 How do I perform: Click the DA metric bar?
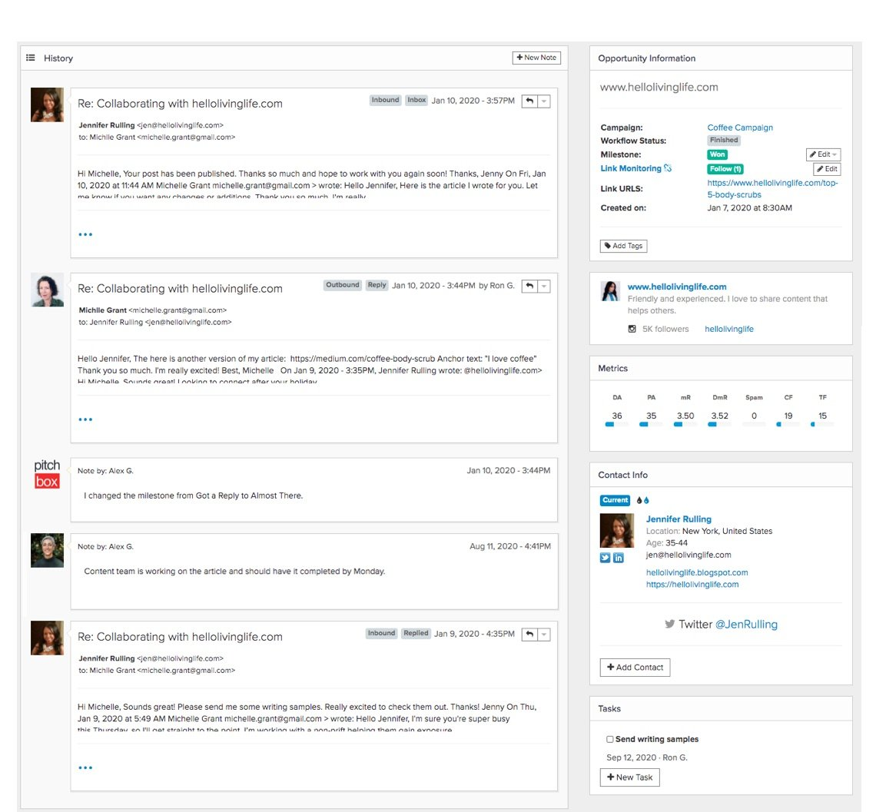point(616,424)
